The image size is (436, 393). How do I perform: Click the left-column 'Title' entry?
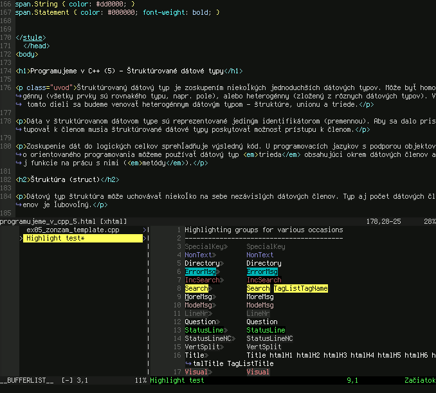194,355
